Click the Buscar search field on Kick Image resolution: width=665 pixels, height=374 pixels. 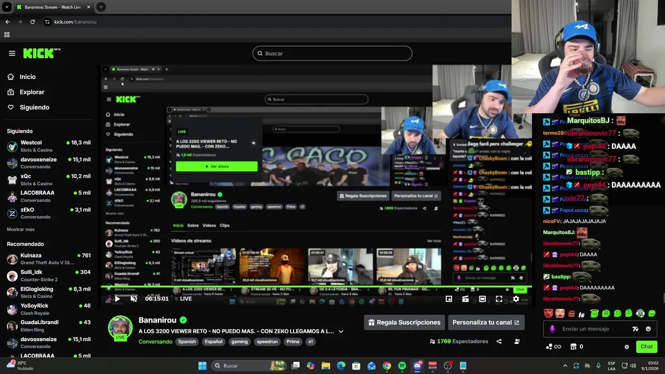click(332, 54)
